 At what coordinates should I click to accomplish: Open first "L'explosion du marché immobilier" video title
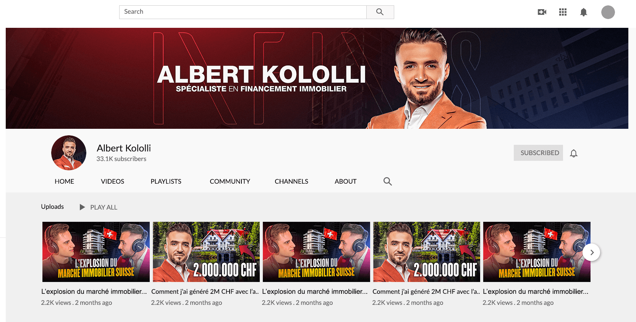[x=94, y=292]
